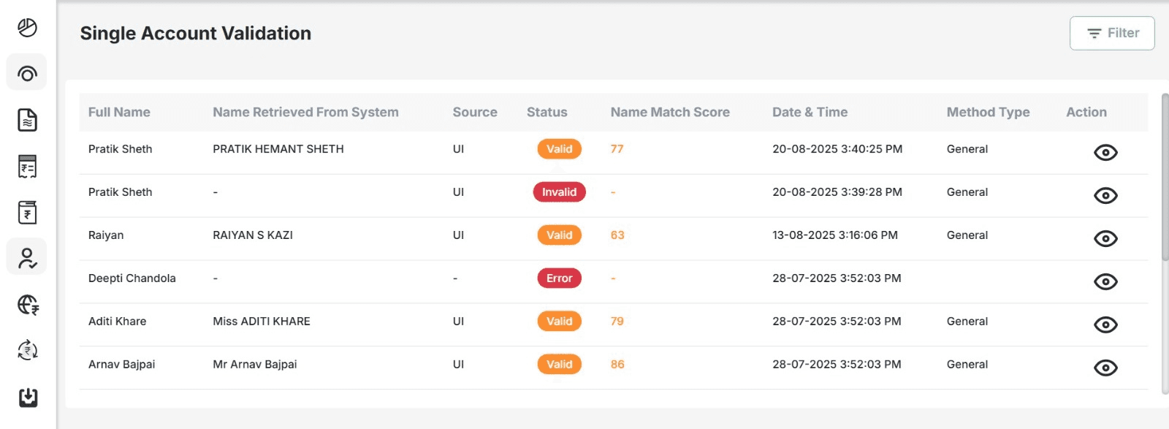Screen dimensions: 1169x429
Task: Select the globe with rupee sidebar icon
Action: click(28, 305)
